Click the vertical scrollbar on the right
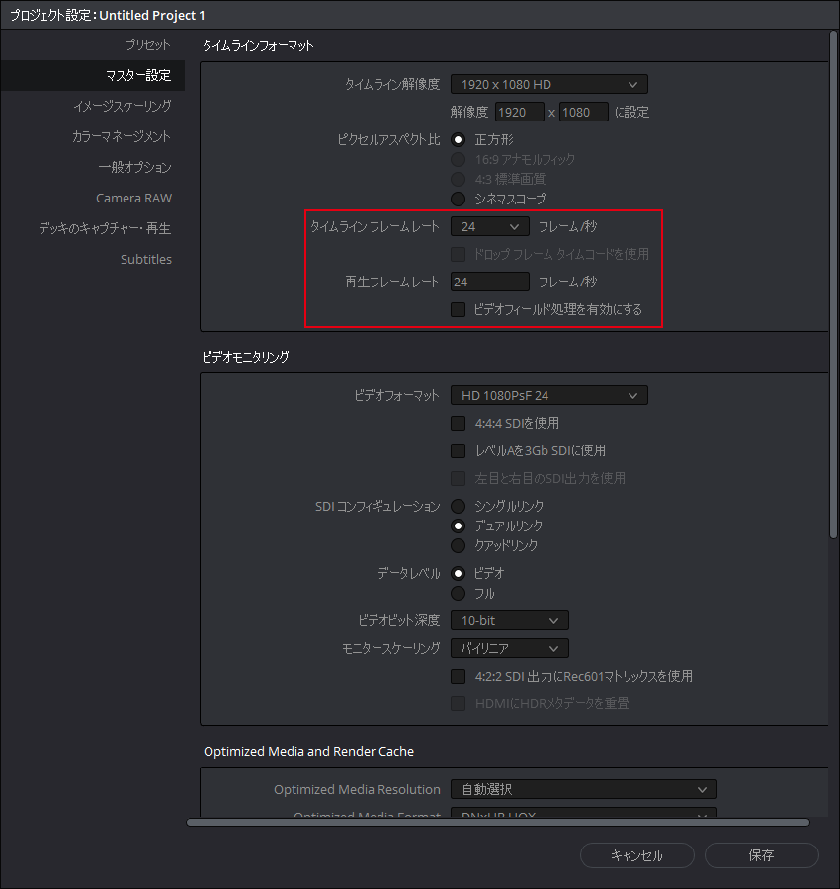Image resolution: width=840 pixels, height=889 pixels. tap(833, 283)
